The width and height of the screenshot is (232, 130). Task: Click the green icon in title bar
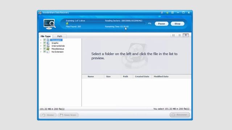tap(167, 13)
